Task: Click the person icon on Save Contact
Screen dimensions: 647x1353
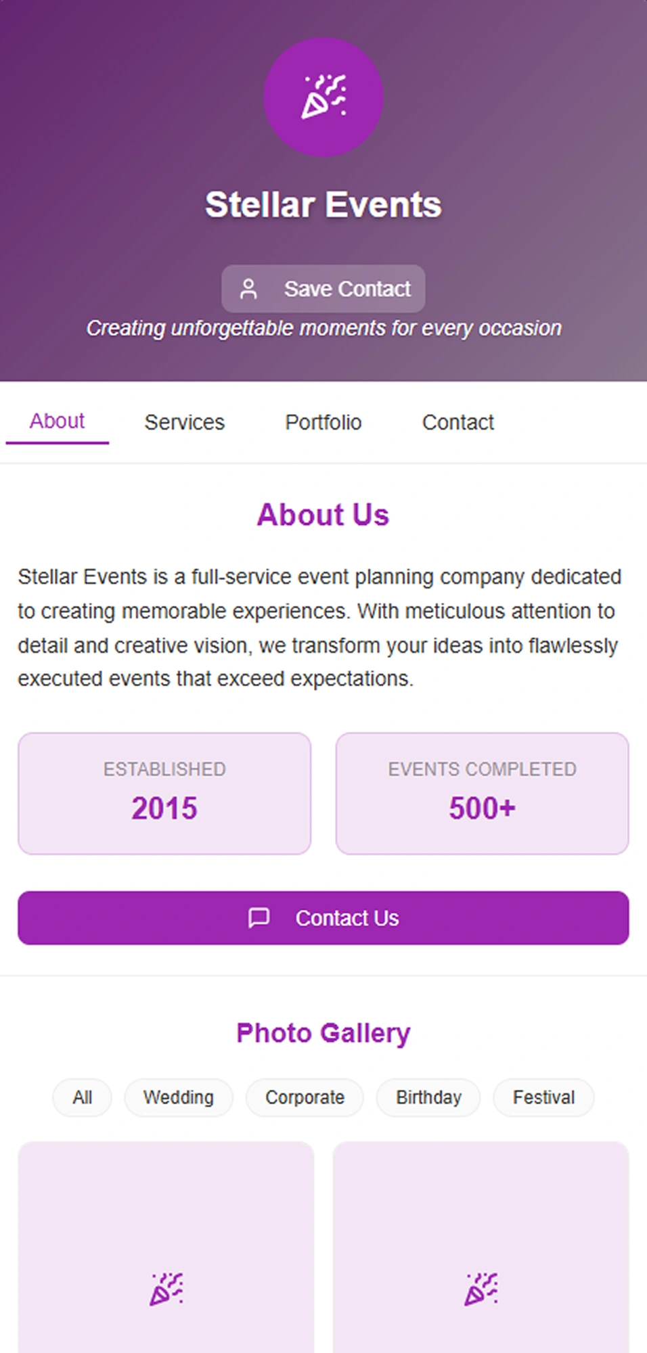Action: coord(248,289)
